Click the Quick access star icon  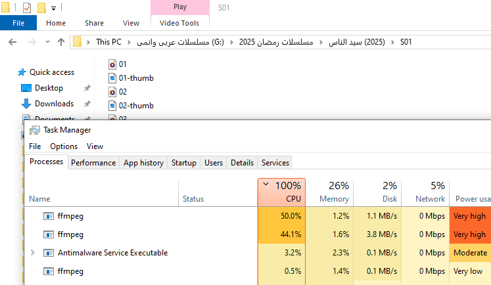[x=22, y=72]
